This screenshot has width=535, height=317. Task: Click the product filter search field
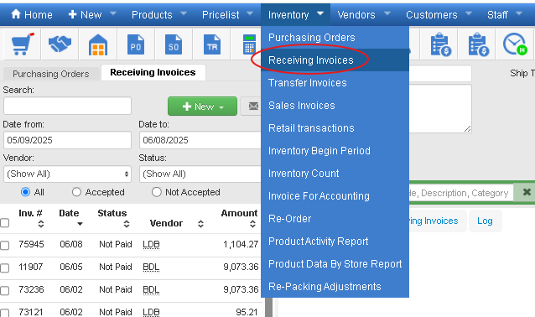(x=460, y=193)
